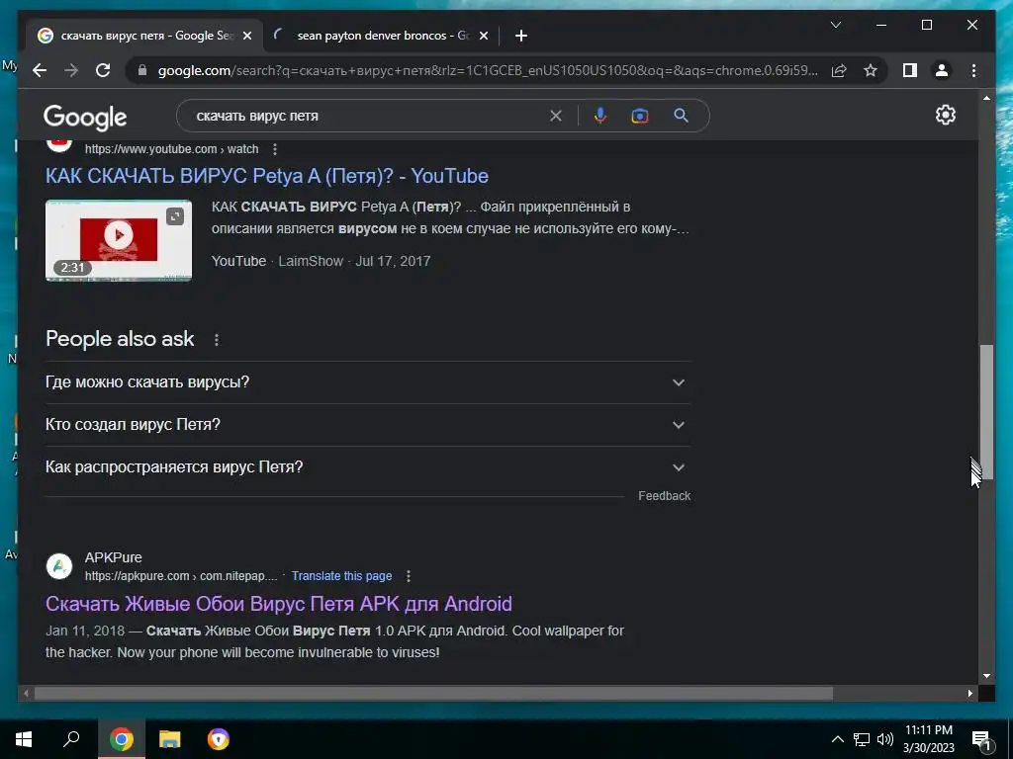1013x759 pixels.
Task: Open the Chrome profile avatar menu
Action: click(x=942, y=70)
